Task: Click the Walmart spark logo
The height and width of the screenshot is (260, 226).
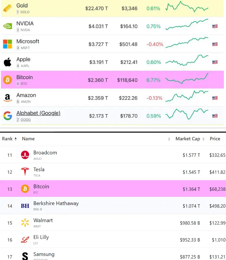Action: click(x=25, y=222)
